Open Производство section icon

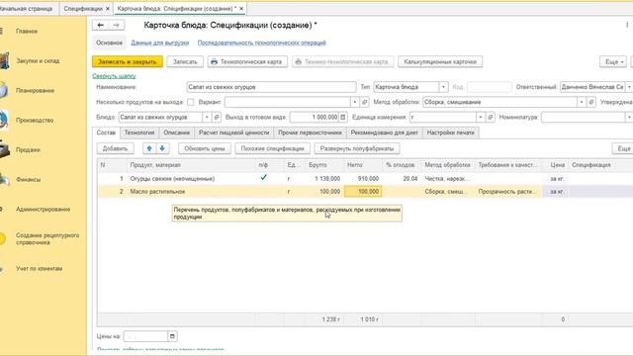4,121
